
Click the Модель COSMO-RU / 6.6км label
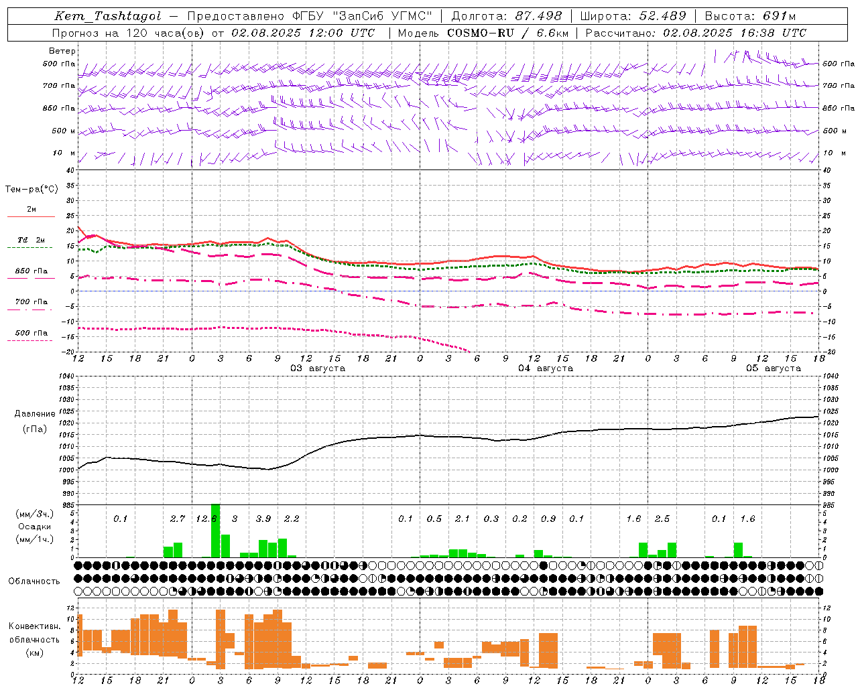483,33
